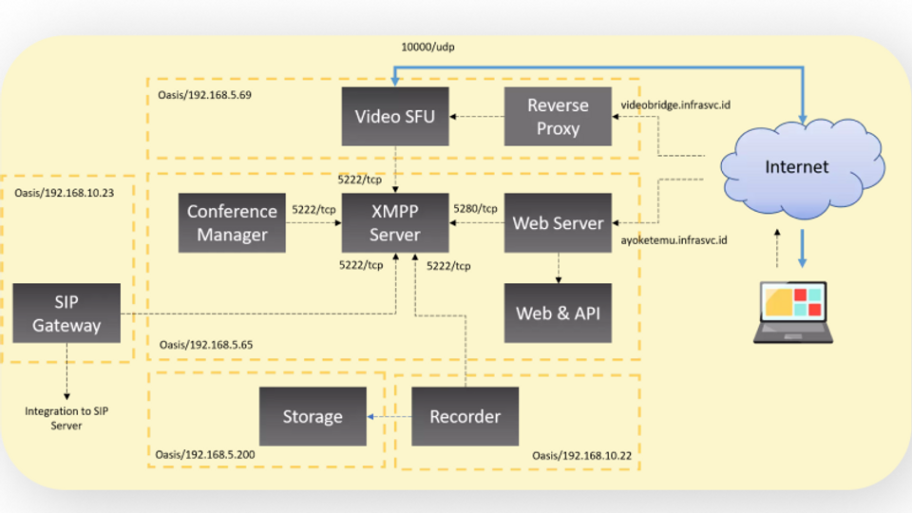This screenshot has height=513, width=912.
Task: Select the 5280/tcp port label
Action: [475, 208]
